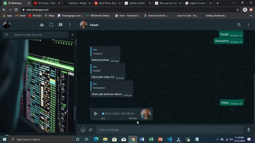This screenshot has width=255, height=143.
Task: Click the search chats input field
Action: tap(35, 35)
